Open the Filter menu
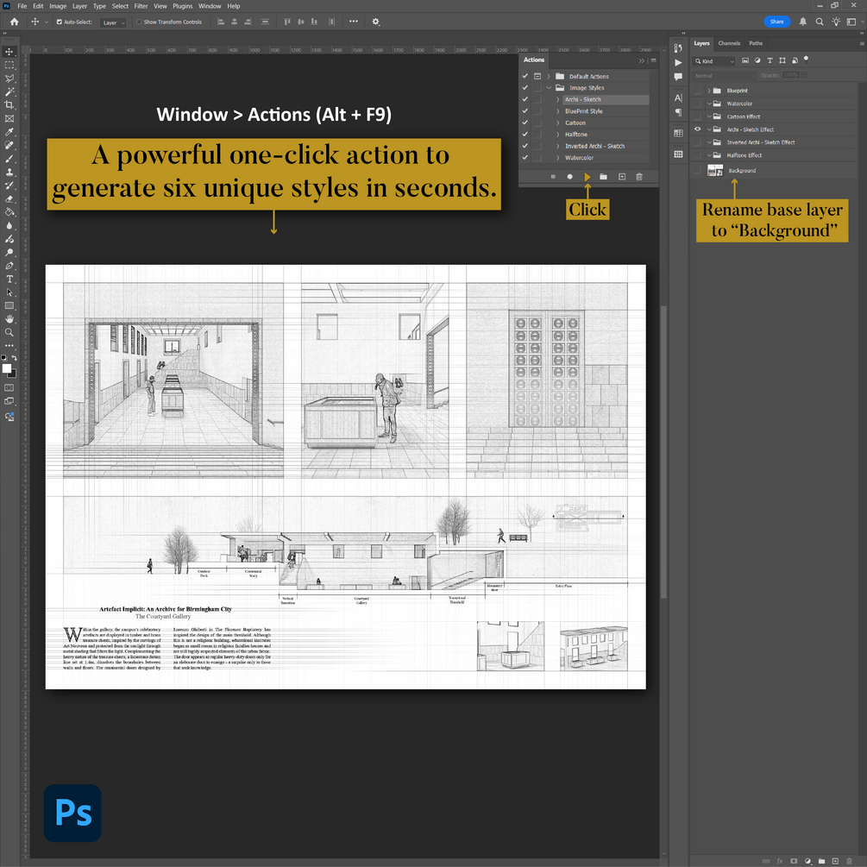867x867 pixels. point(141,6)
